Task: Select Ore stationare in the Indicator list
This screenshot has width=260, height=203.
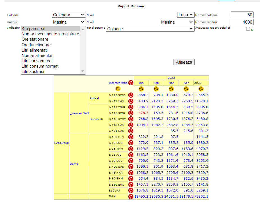Action: [35, 39]
